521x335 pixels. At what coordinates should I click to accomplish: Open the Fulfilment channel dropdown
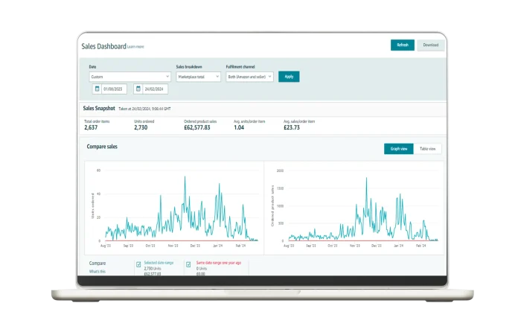(x=249, y=77)
